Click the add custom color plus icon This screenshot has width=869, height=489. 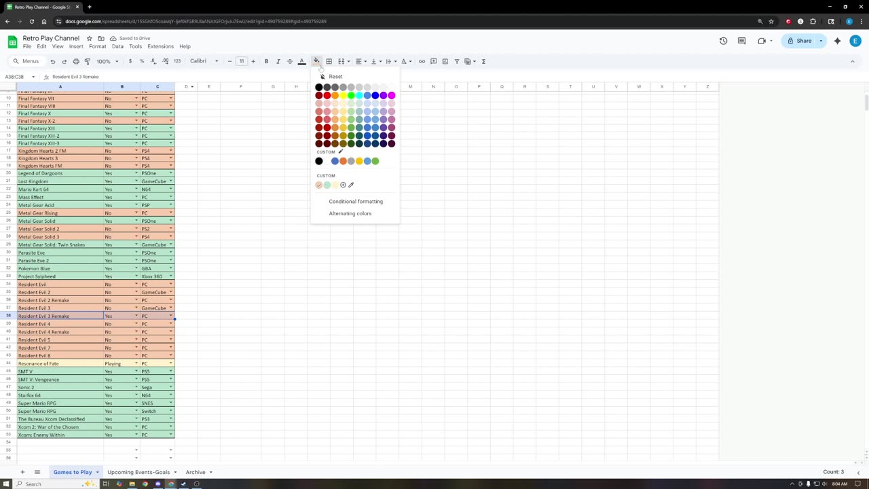tap(343, 185)
